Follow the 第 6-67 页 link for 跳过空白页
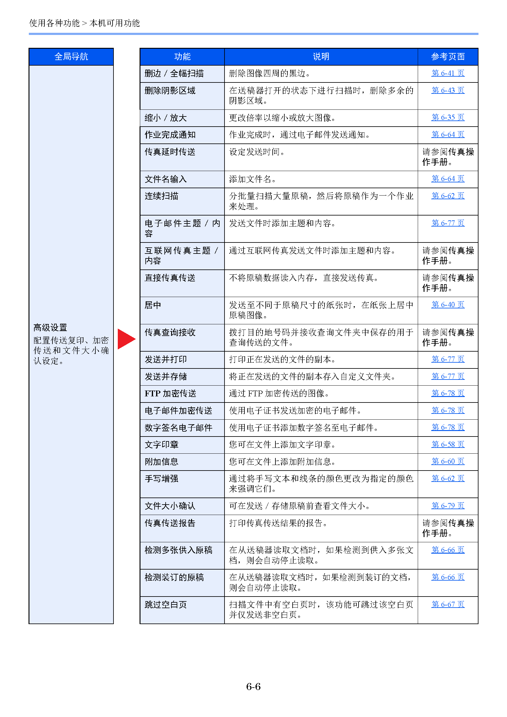This screenshot has height=717, width=507. (x=447, y=604)
